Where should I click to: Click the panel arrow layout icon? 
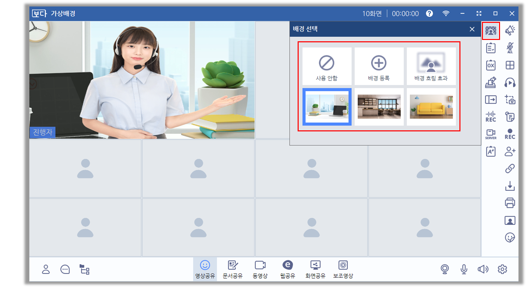tap(491, 100)
